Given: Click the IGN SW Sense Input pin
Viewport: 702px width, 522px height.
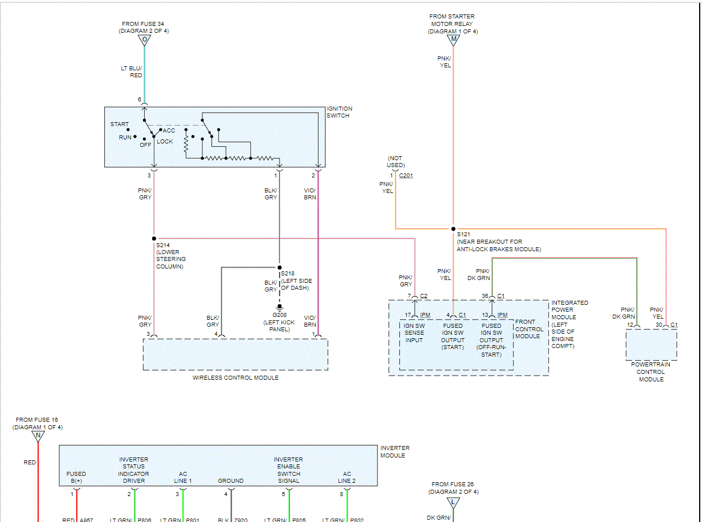Looking at the screenshot, I should coord(414,333).
